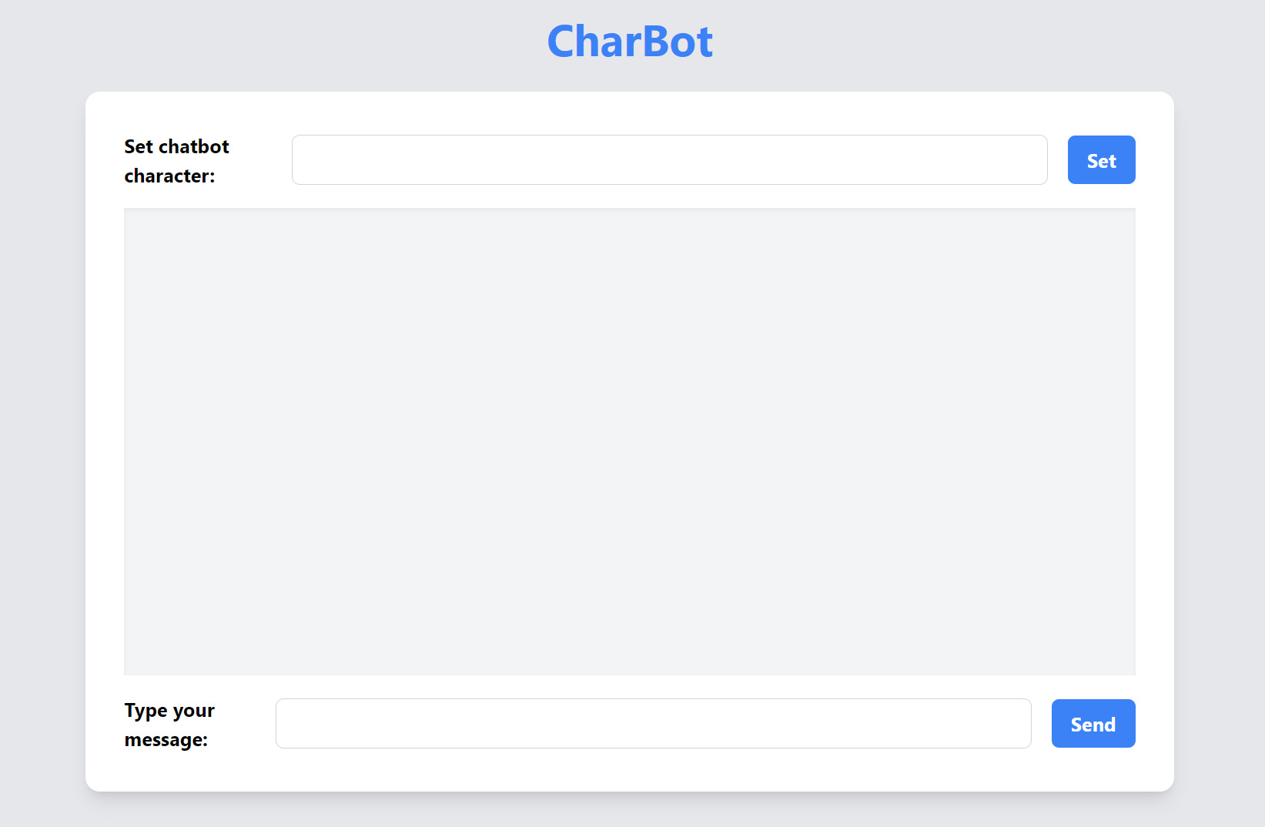
Task: Place cursor in the message field
Action: (x=653, y=724)
